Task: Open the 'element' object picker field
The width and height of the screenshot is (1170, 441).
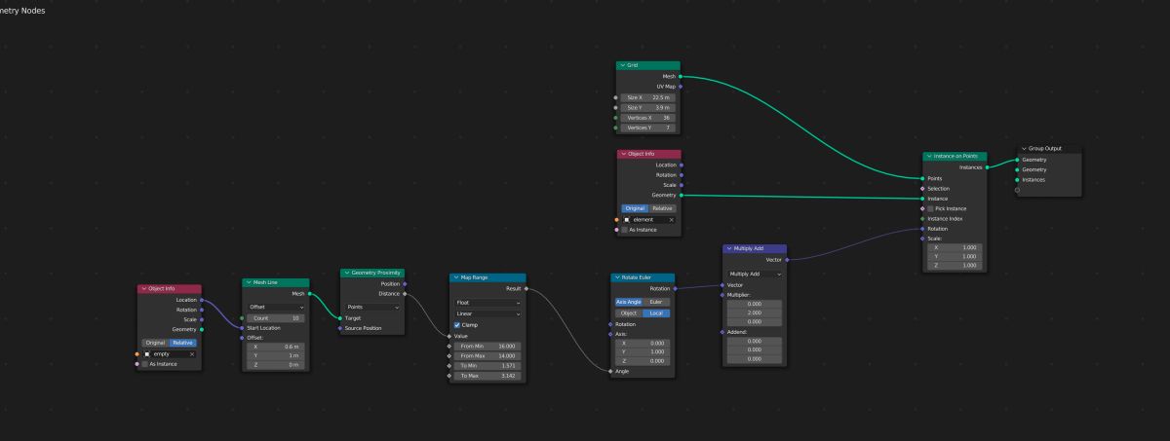Action: click(x=648, y=219)
